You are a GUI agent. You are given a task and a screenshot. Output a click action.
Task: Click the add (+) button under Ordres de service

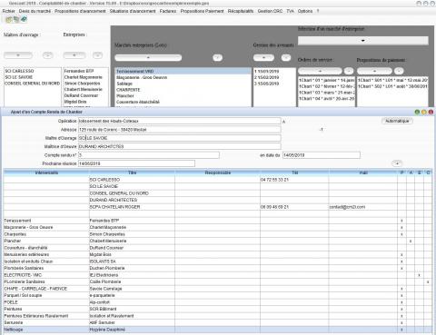[320, 71]
